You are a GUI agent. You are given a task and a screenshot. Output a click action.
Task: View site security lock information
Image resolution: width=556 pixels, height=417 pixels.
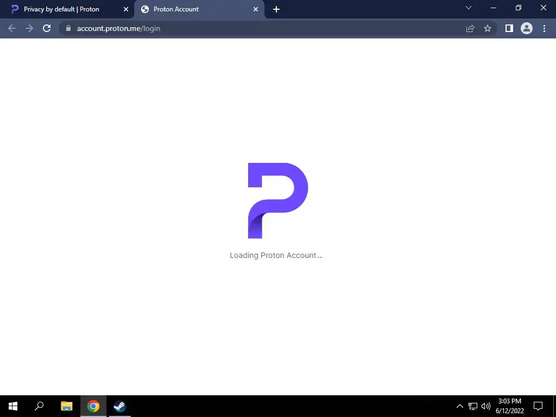tap(68, 28)
